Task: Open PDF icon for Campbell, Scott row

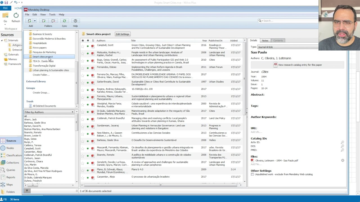Action: tap(93, 46)
